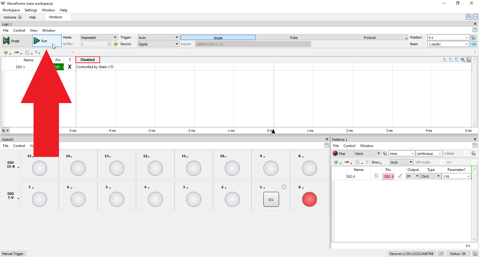This screenshot has width=479, height=257.
Task: Open the Workspace menu
Action: (x=11, y=10)
